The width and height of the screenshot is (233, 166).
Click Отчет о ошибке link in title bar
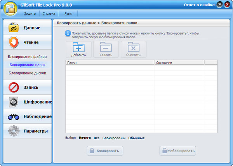pos(200,5)
